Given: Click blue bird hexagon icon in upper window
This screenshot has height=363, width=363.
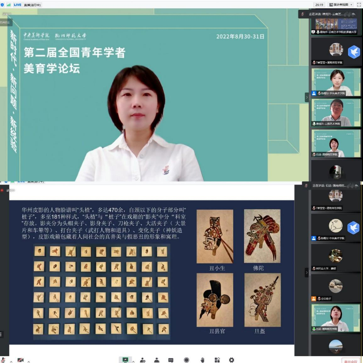Looking at the screenshot, I should [x=354, y=52].
